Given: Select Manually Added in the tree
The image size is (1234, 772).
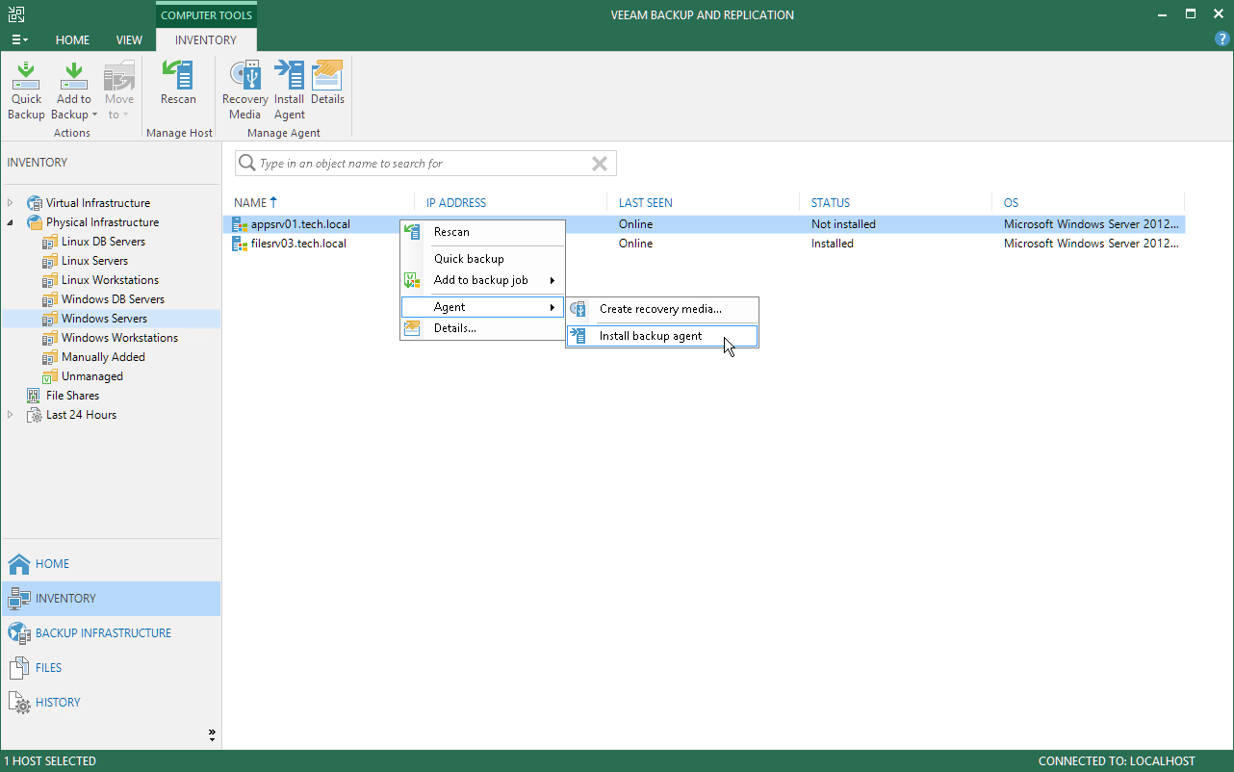Looking at the screenshot, I should pos(103,357).
